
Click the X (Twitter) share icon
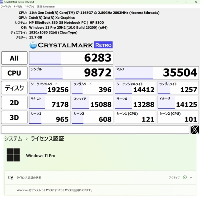[195, 129]
